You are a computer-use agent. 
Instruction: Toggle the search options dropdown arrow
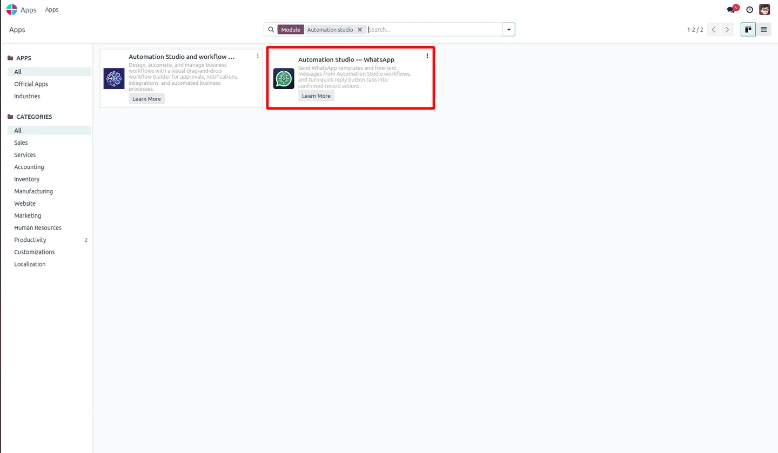click(509, 30)
